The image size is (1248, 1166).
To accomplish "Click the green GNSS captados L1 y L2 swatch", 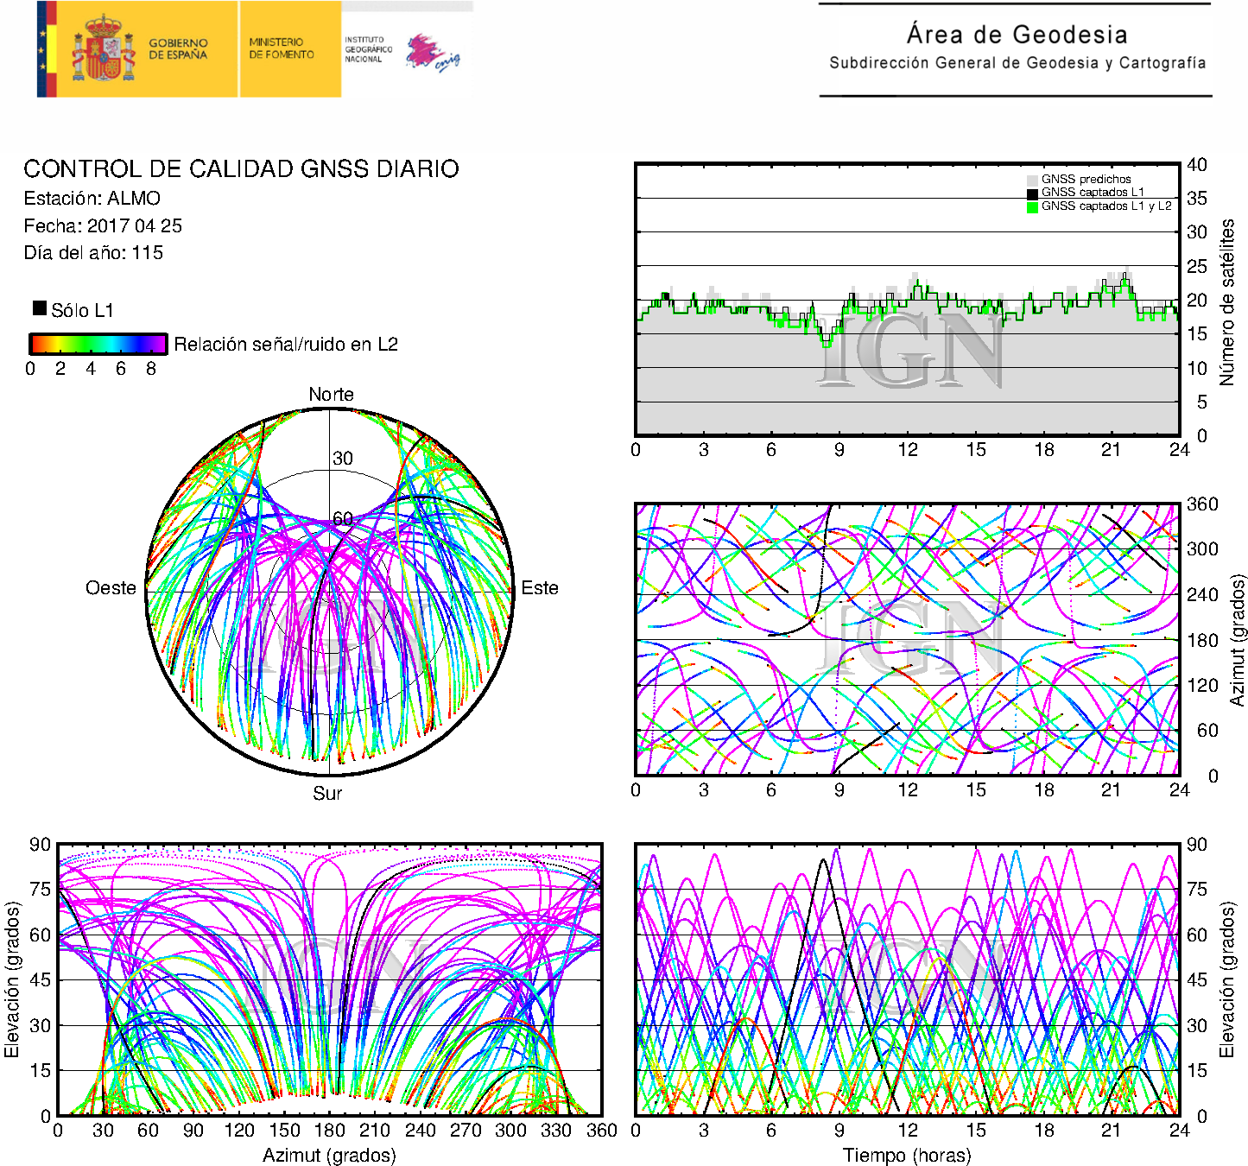I will point(1031,206).
